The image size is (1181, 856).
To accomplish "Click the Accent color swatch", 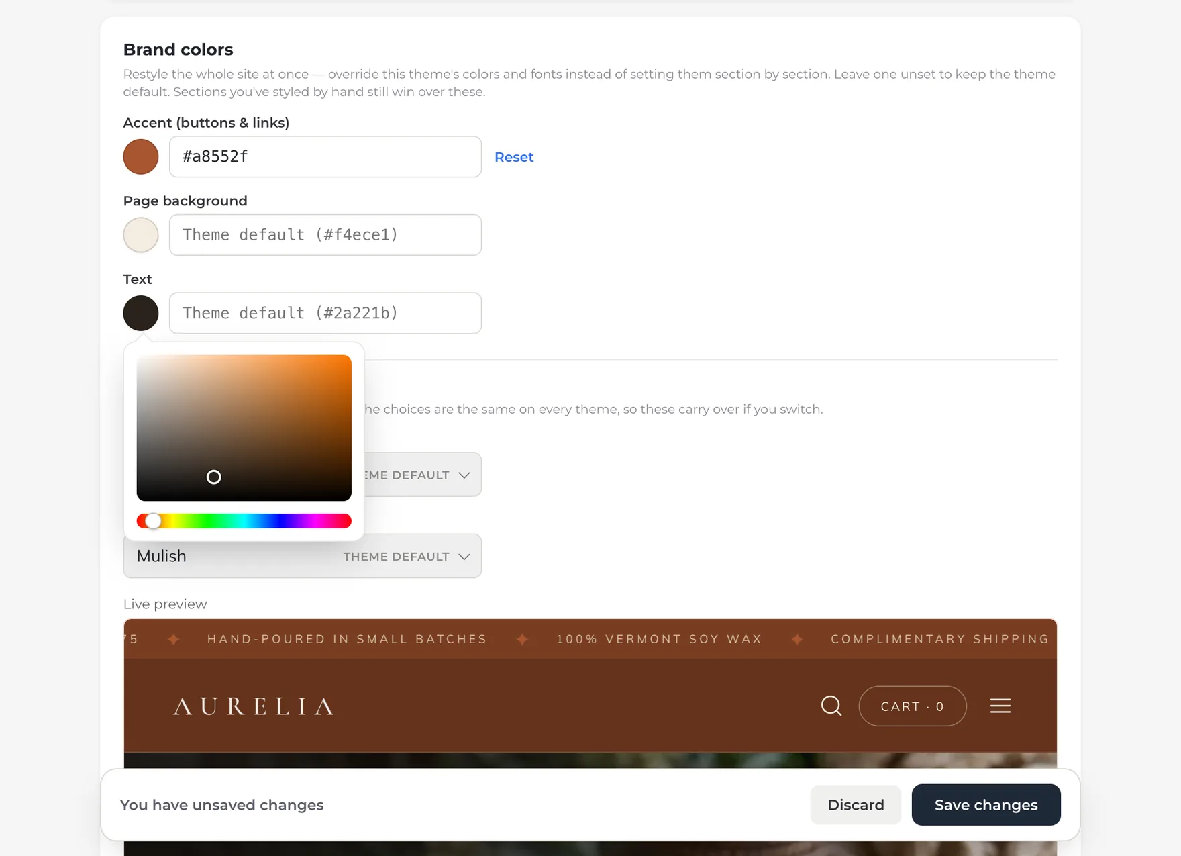I will pos(141,156).
